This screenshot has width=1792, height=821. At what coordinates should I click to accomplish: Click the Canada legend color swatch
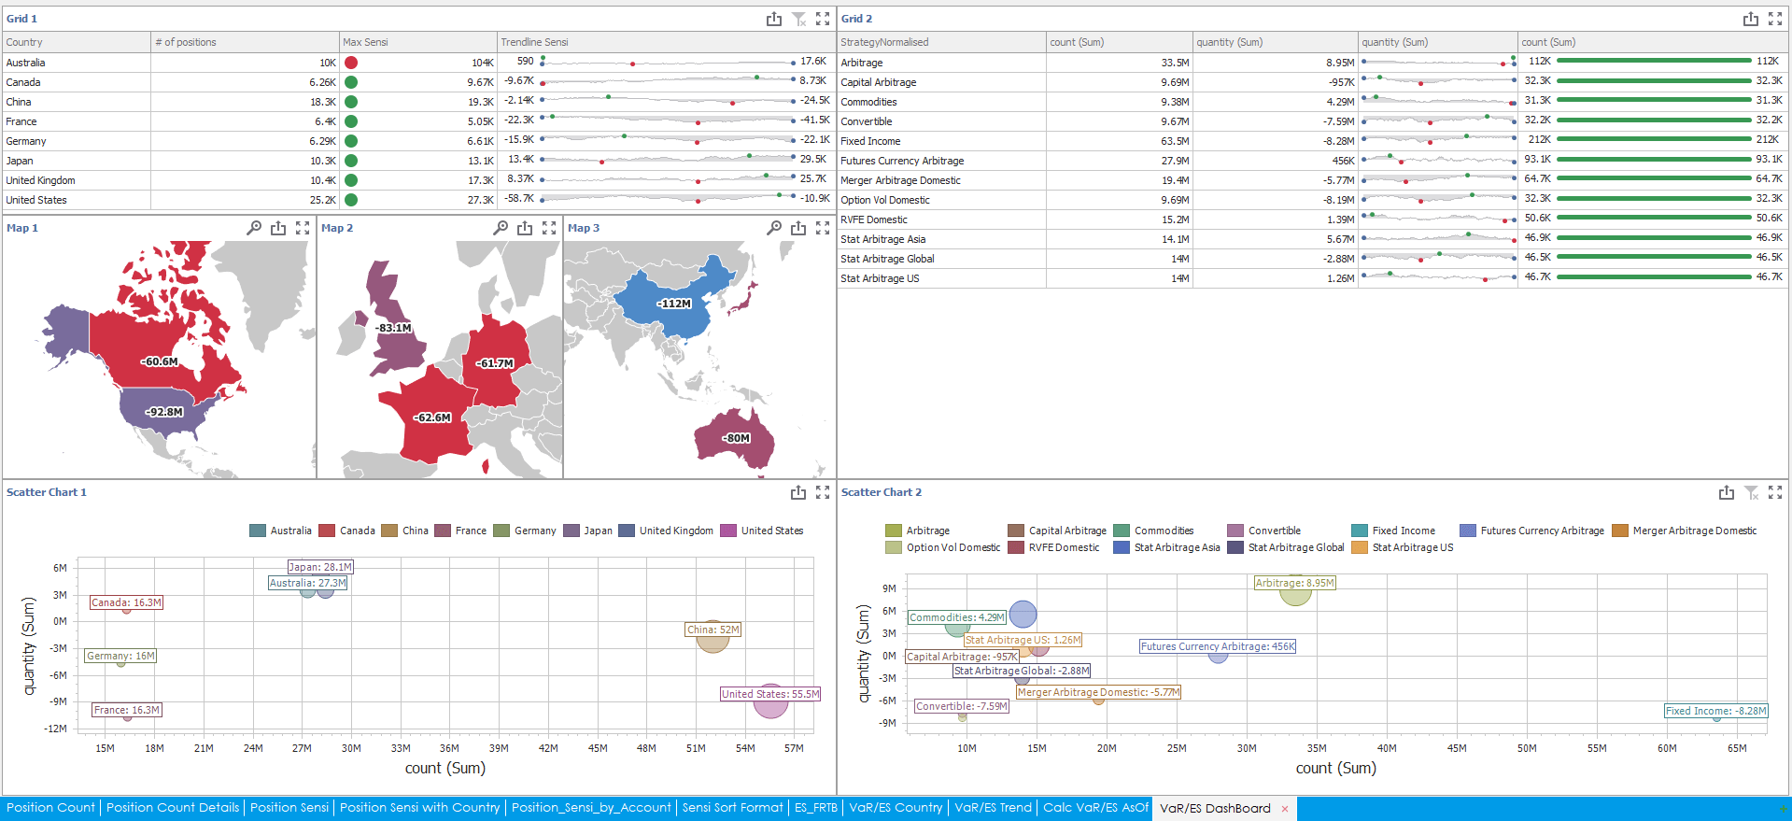(327, 531)
